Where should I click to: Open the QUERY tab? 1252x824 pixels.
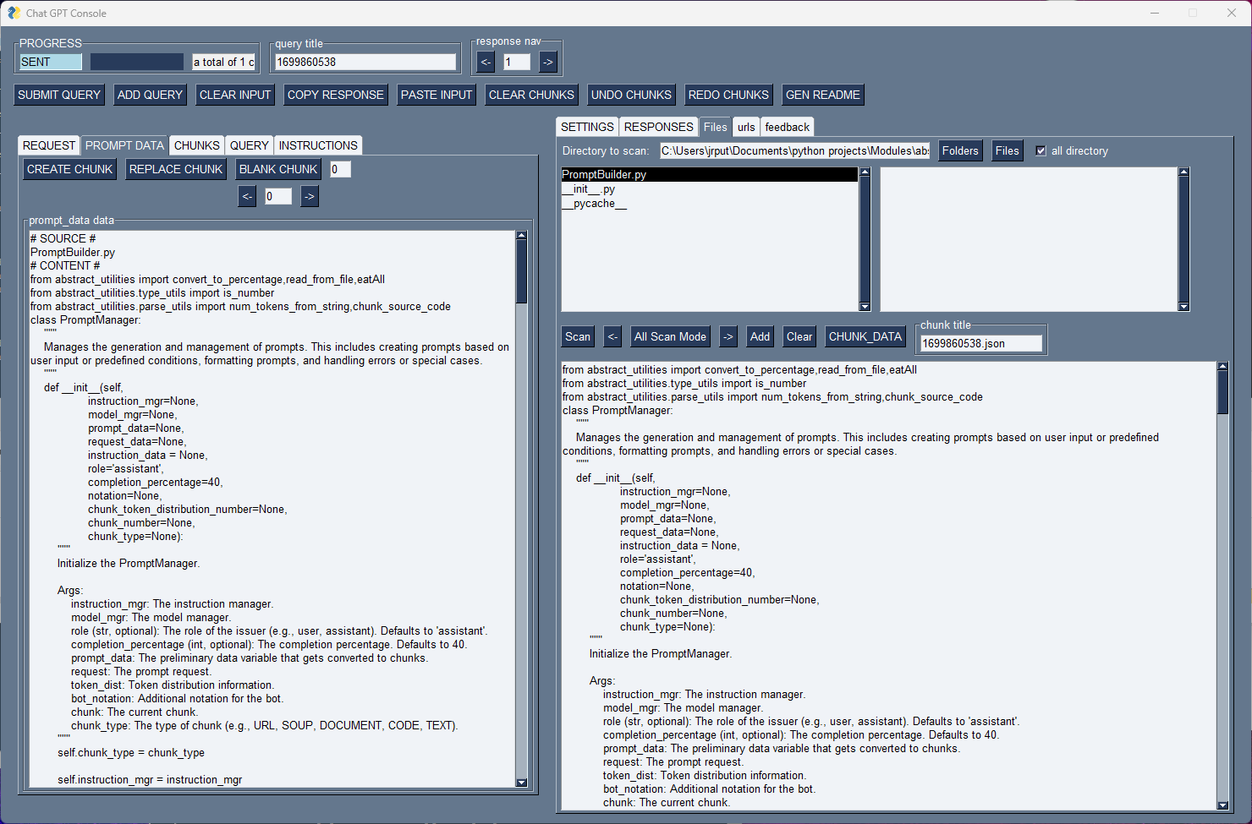[250, 145]
